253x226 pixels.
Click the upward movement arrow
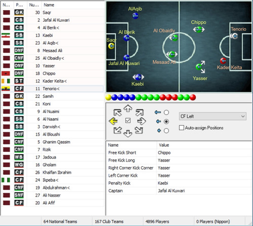click(x=128, y=108)
